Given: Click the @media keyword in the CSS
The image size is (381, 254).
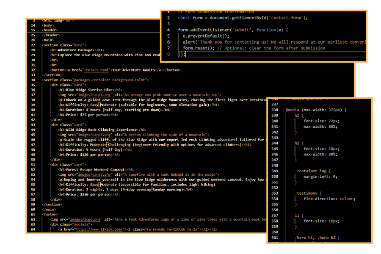Looking at the screenshot, I should [293, 110].
